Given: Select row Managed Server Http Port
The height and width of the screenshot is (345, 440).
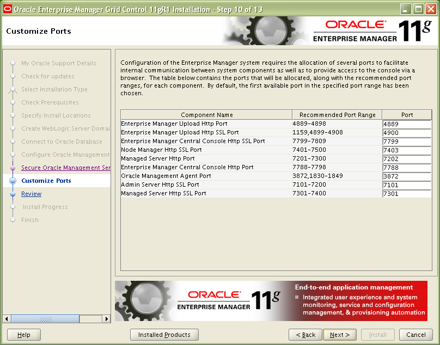Looking at the screenshot, I should 206,158.
